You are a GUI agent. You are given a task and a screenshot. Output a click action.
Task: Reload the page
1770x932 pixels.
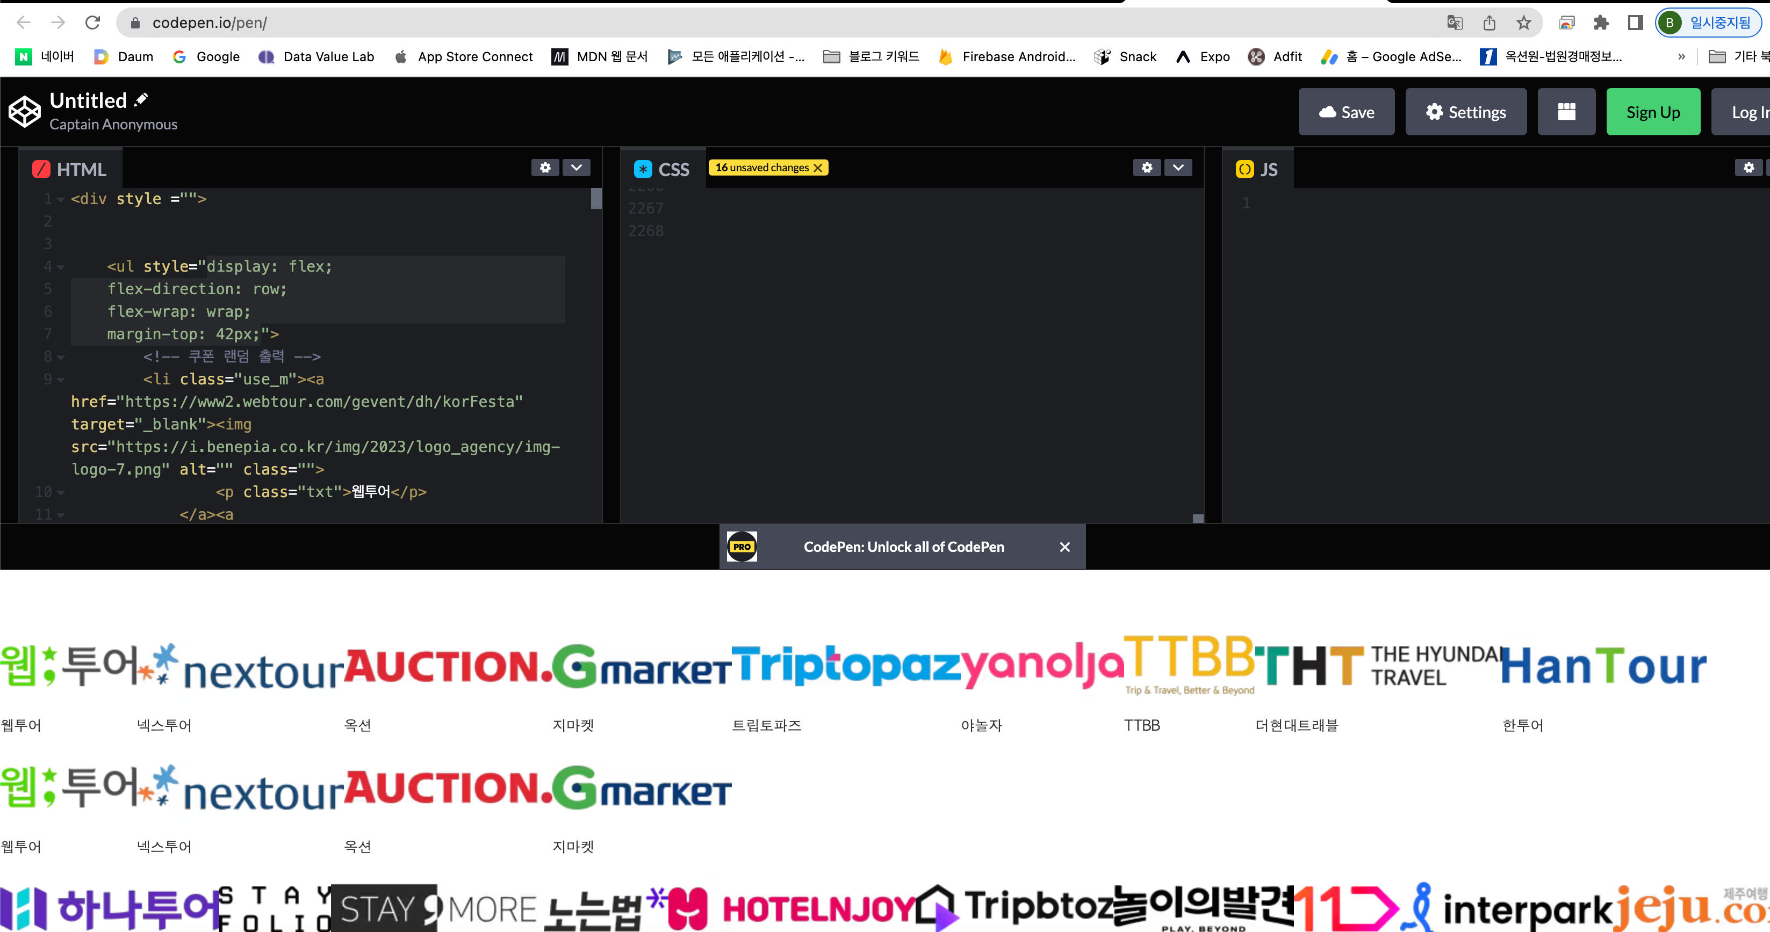pos(93,23)
